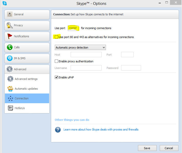
Task: Click the 'Connection:' panel heading text
Action: (62, 14)
